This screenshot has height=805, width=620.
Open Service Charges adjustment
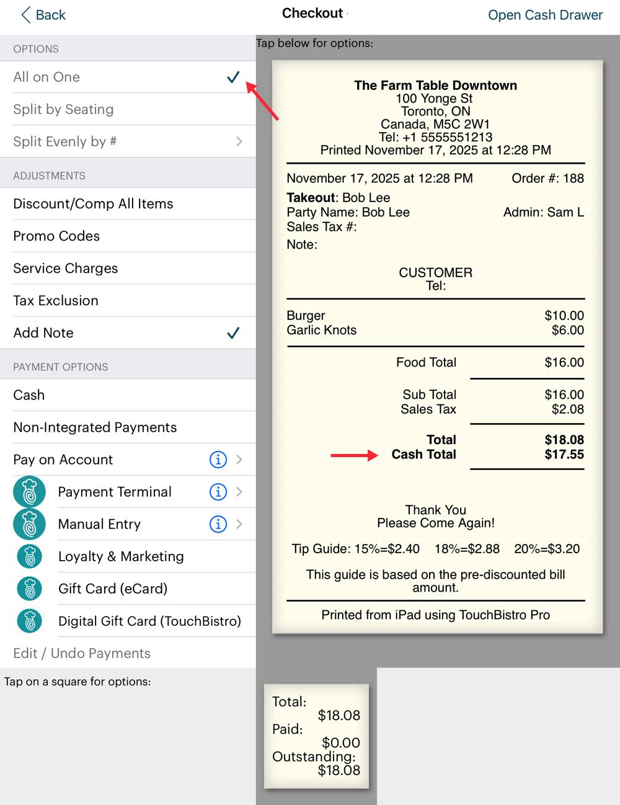pos(128,268)
